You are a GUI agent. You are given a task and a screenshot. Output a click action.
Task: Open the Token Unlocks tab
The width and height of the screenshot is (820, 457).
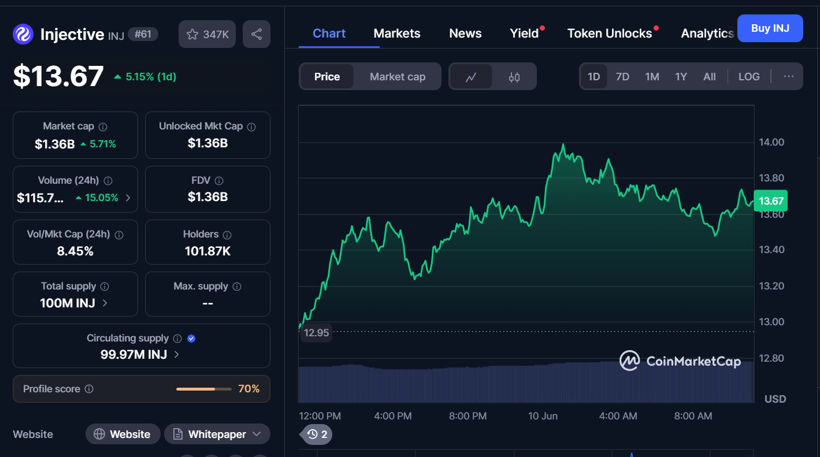pyautogui.click(x=610, y=34)
